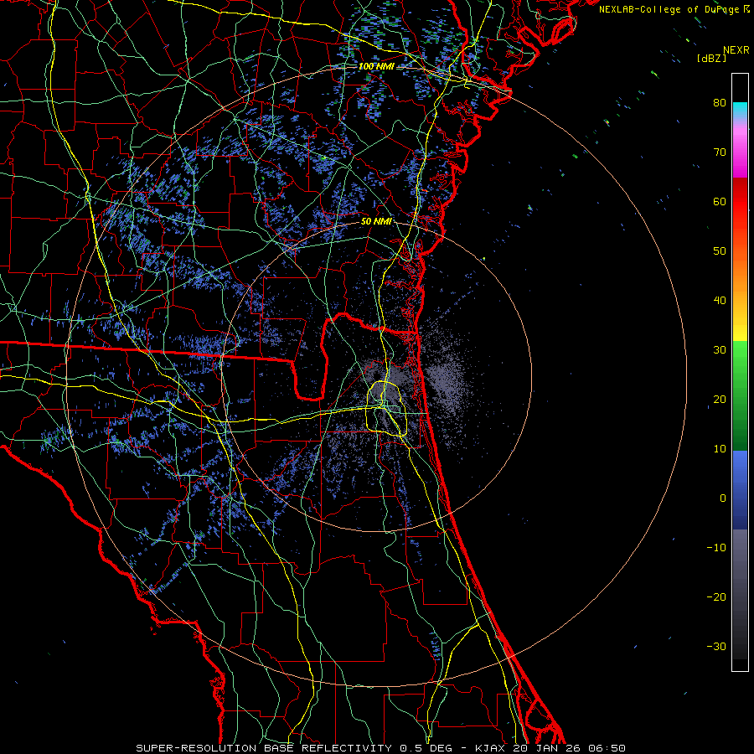The width and height of the screenshot is (754, 754).
Task: Click the -20 value on dBZ scale
Action: (x=716, y=596)
